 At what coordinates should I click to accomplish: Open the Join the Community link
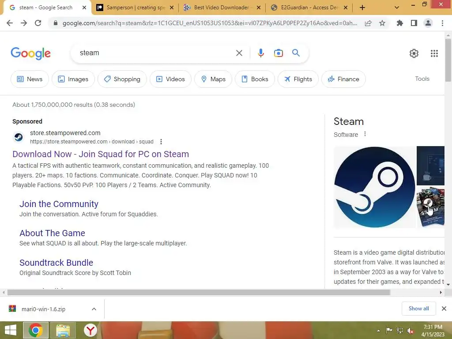59,204
